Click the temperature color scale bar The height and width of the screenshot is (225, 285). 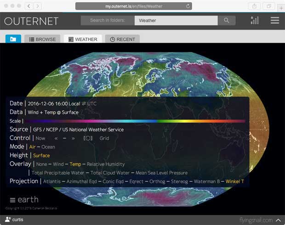135,121
